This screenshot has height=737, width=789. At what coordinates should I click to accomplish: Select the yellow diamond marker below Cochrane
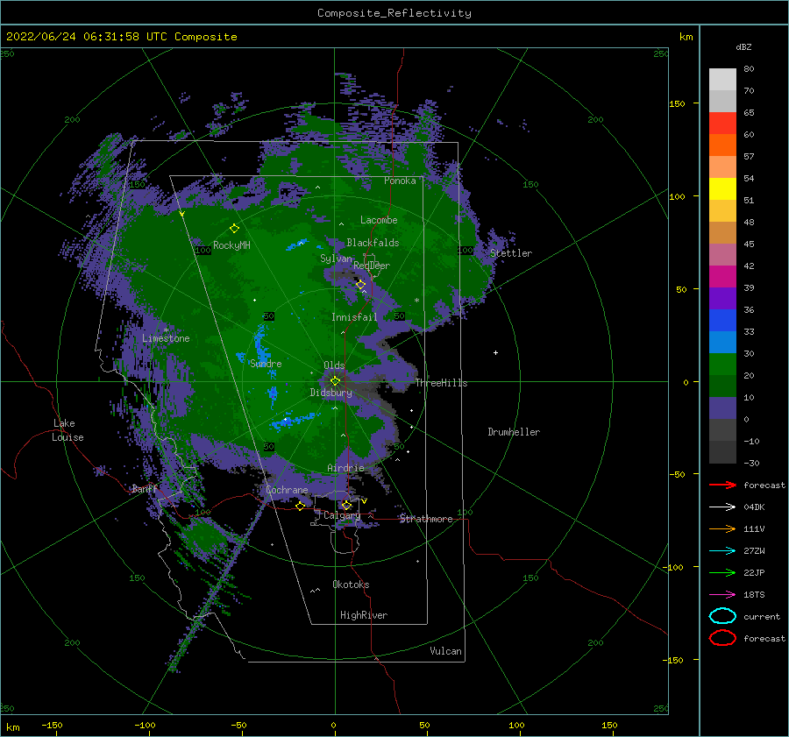(x=300, y=506)
